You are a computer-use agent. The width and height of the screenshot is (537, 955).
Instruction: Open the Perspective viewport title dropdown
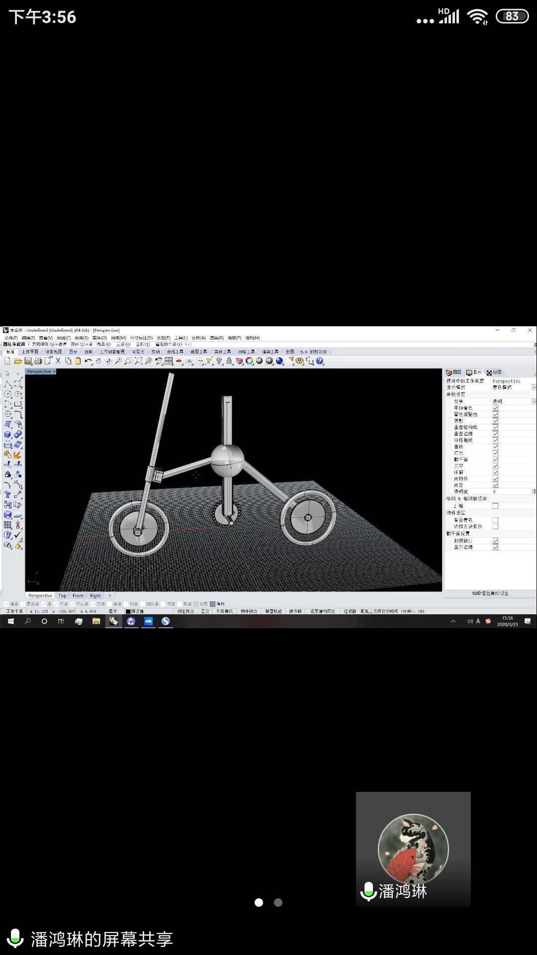[54, 372]
